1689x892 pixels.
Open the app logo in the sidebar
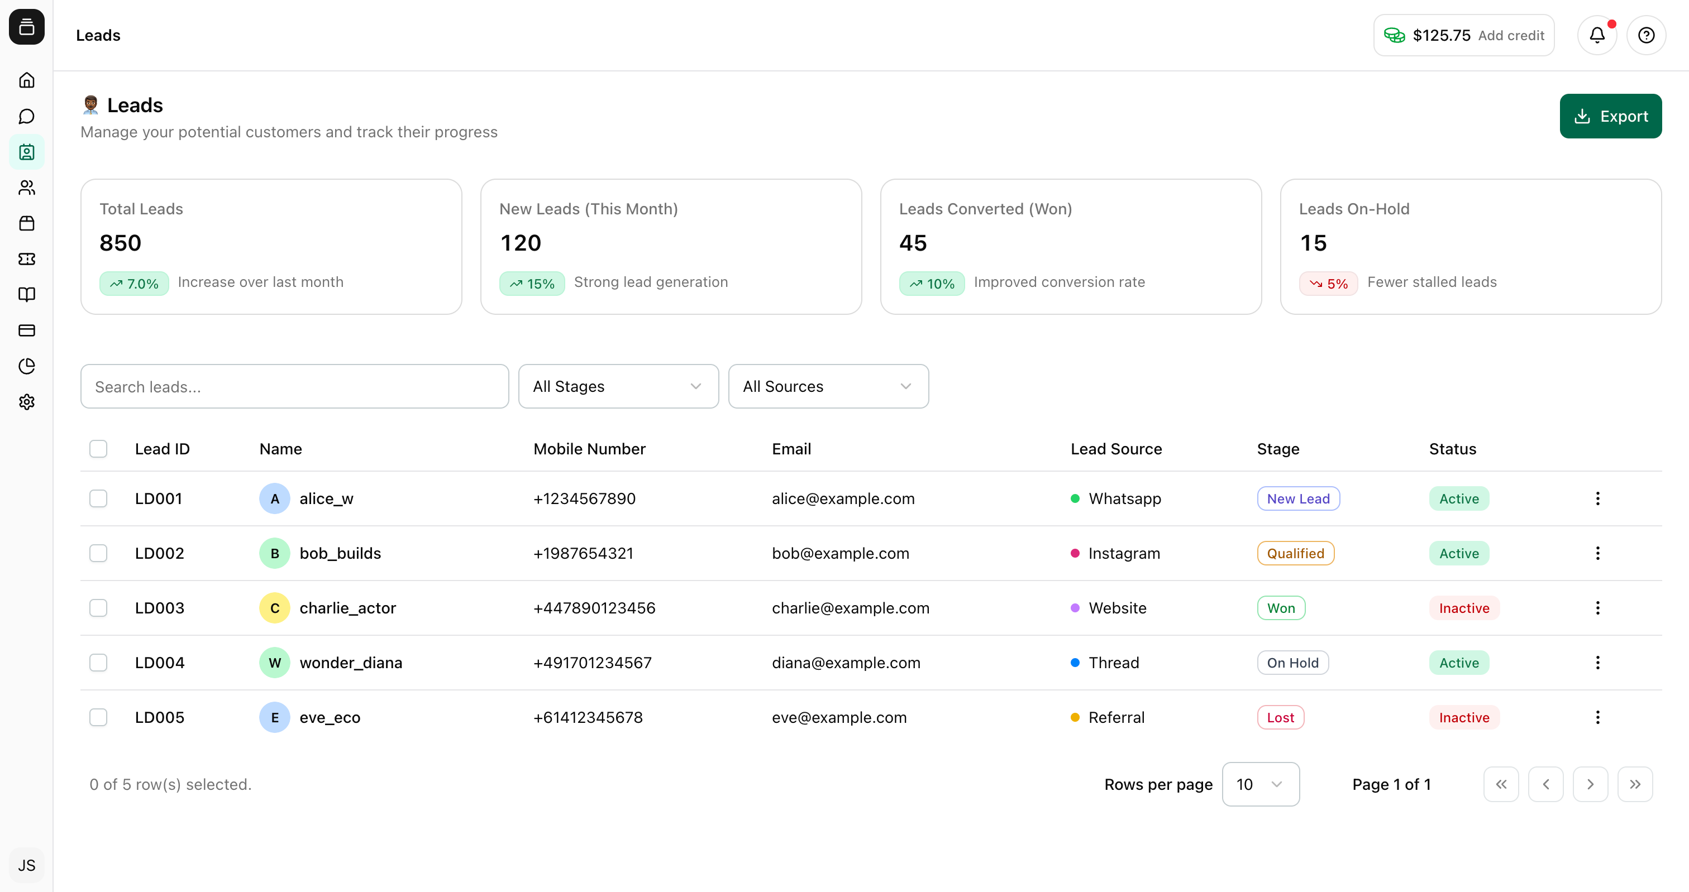pos(27,27)
